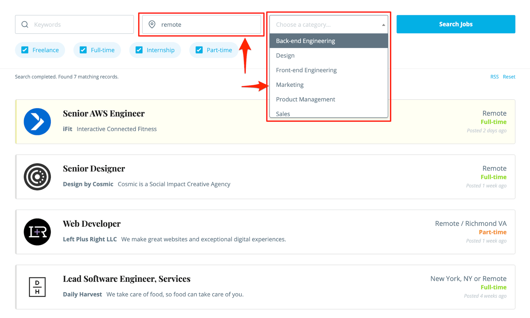
Task: Open the Daily Harvest logo
Action: (x=37, y=287)
